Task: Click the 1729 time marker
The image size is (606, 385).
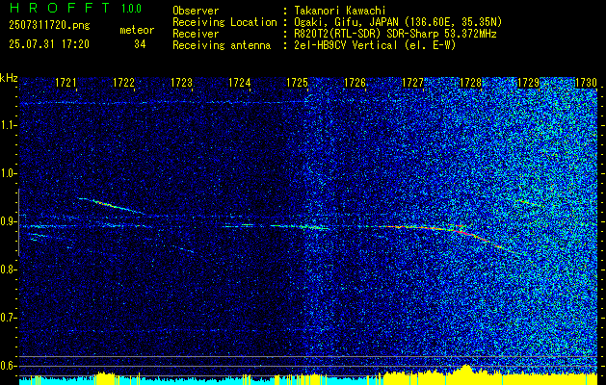Action: [528, 83]
